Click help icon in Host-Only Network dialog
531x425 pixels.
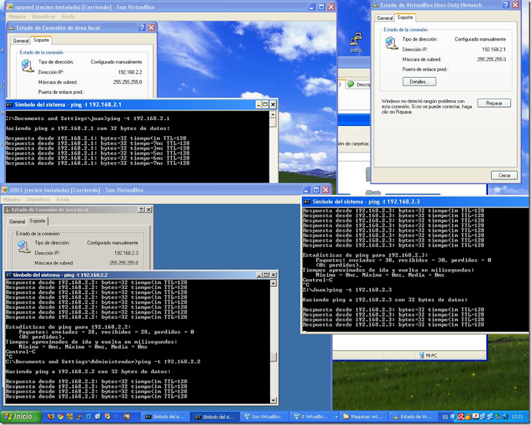[x=506, y=5]
